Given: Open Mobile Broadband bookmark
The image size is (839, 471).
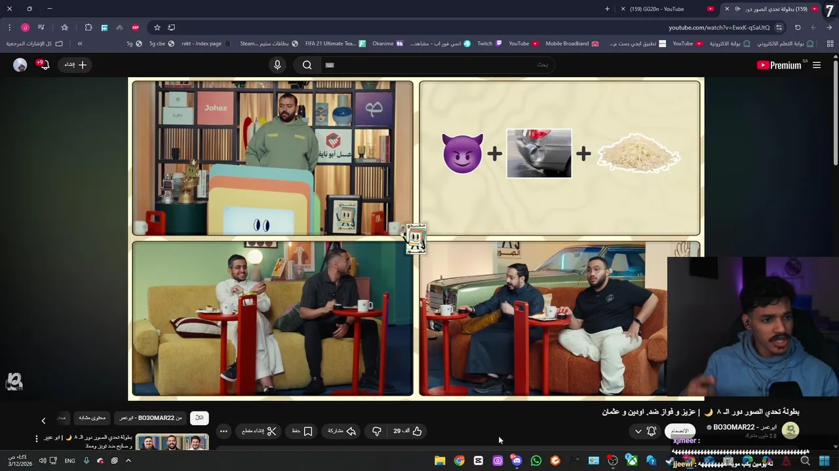Looking at the screenshot, I should (x=572, y=44).
